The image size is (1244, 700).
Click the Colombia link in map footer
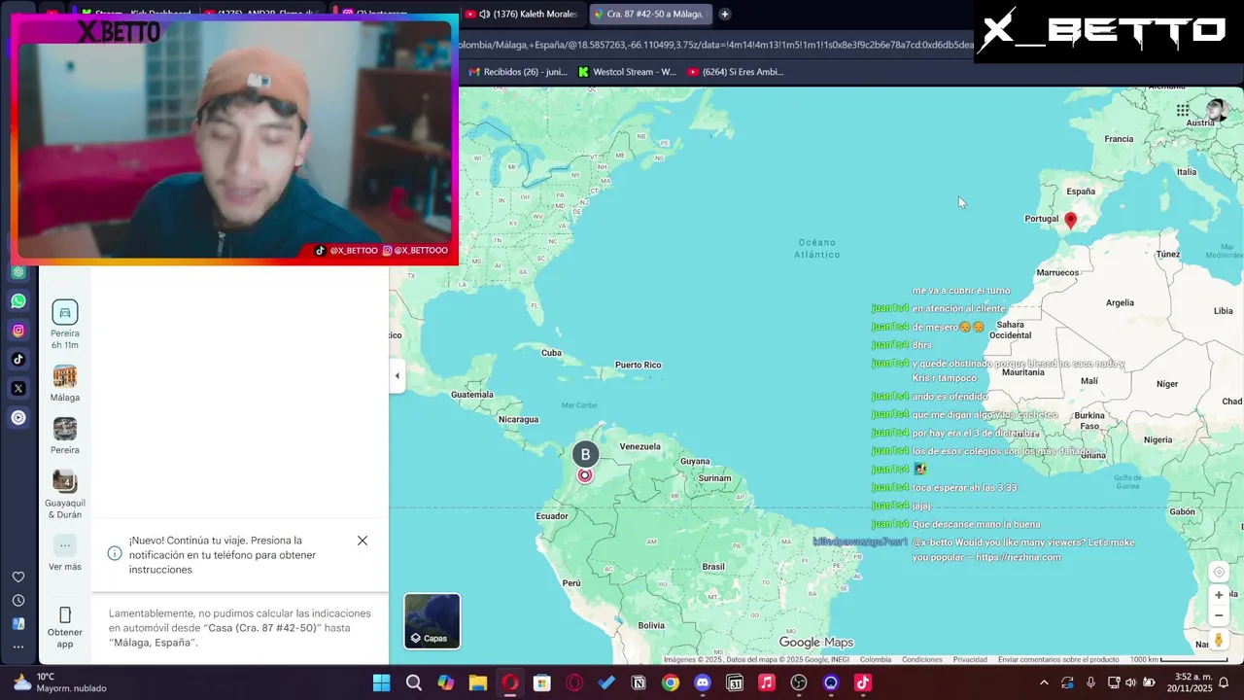(876, 659)
